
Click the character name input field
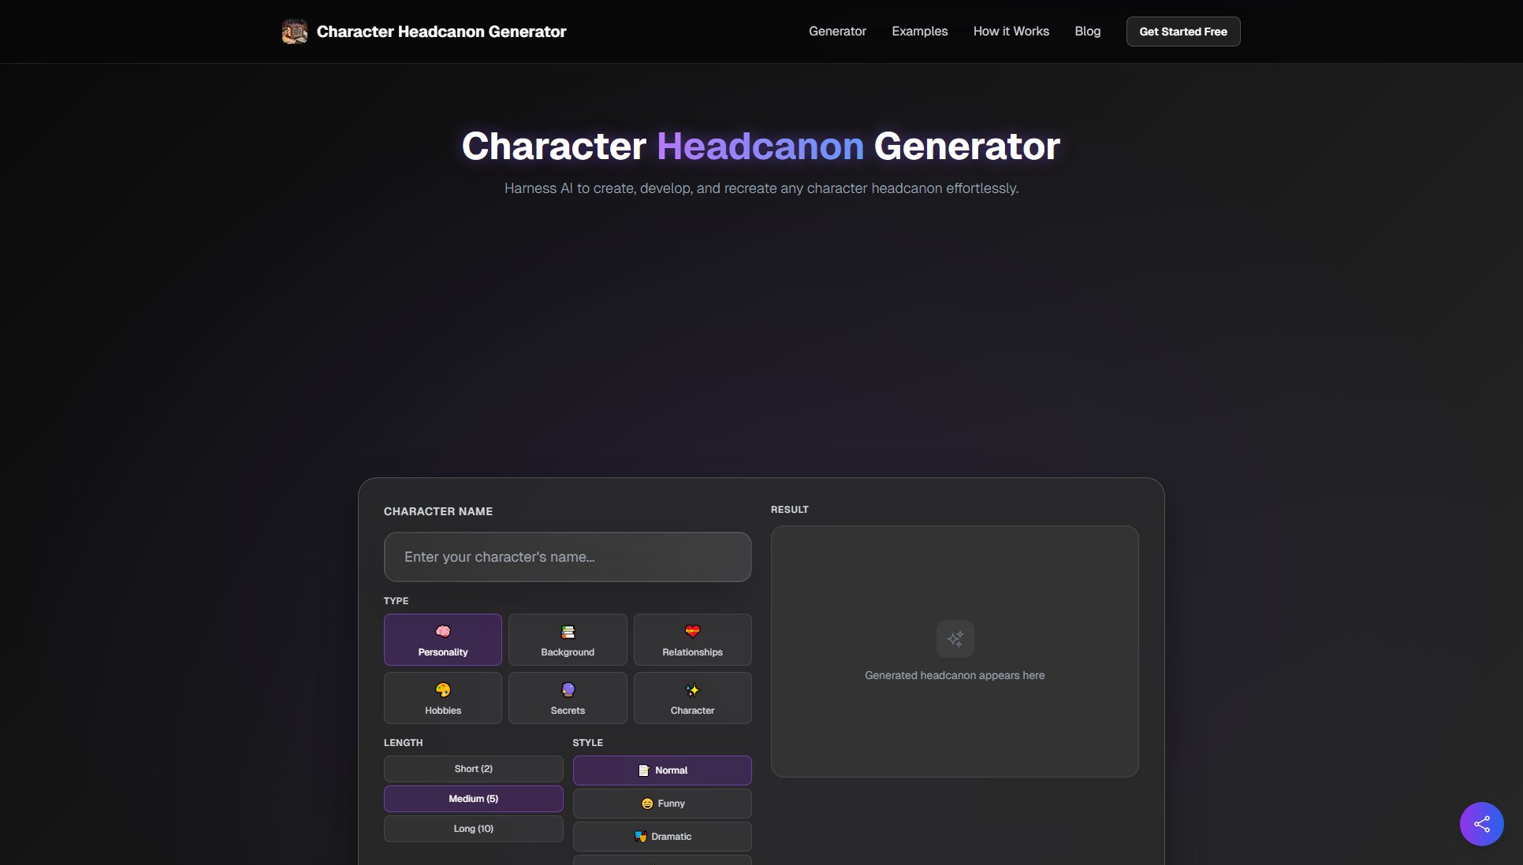(567, 557)
